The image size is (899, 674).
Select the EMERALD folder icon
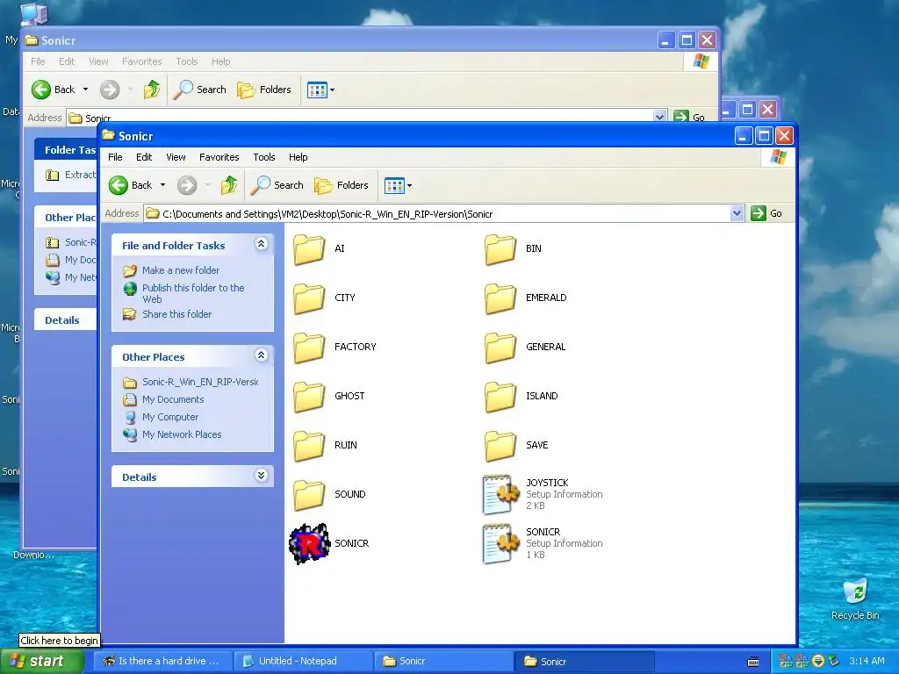[500, 298]
